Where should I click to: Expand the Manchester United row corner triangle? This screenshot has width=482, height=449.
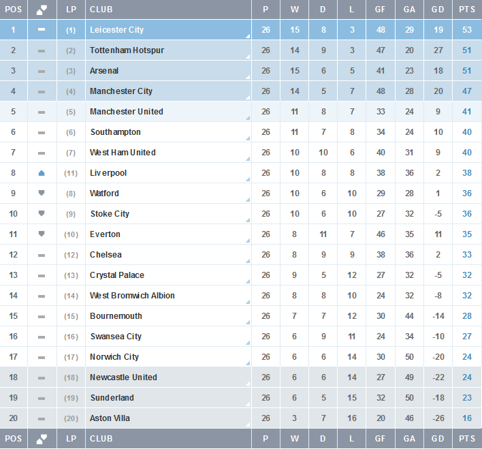[x=247, y=118]
